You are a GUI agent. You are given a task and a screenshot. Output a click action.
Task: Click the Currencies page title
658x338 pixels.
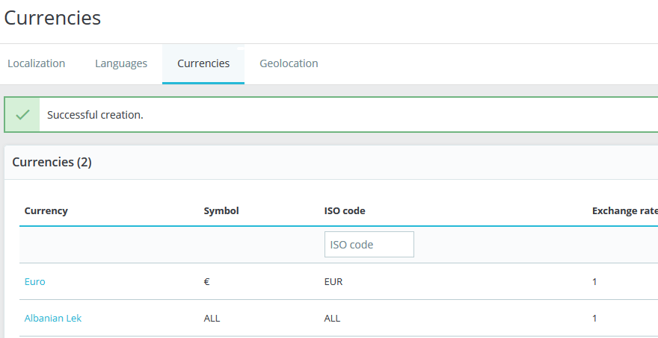pyautogui.click(x=52, y=18)
